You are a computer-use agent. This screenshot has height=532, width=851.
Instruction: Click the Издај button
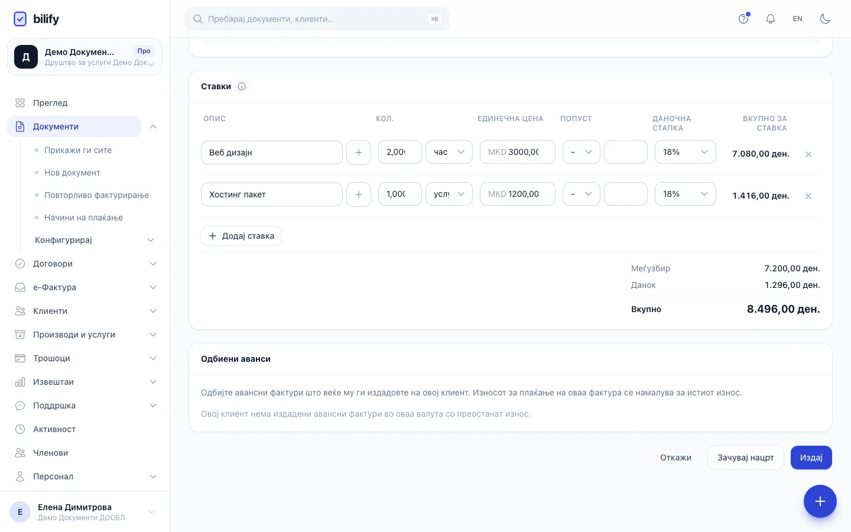pyautogui.click(x=811, y=458)
